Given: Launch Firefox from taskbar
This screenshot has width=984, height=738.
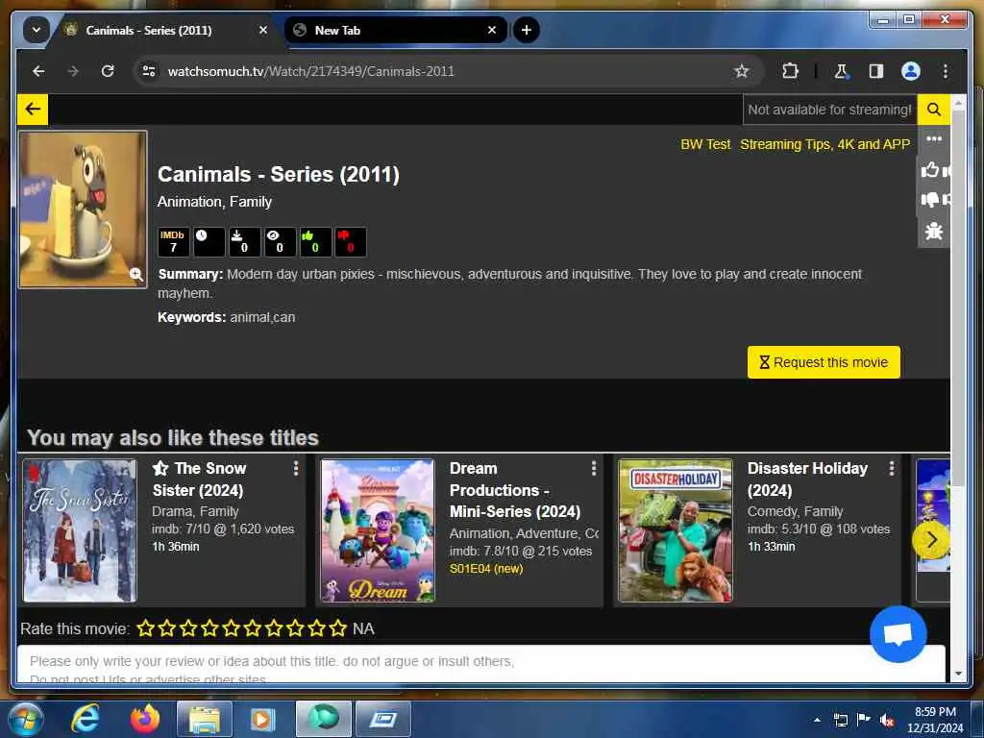Looking at the screenshot, I should point(144,719).
